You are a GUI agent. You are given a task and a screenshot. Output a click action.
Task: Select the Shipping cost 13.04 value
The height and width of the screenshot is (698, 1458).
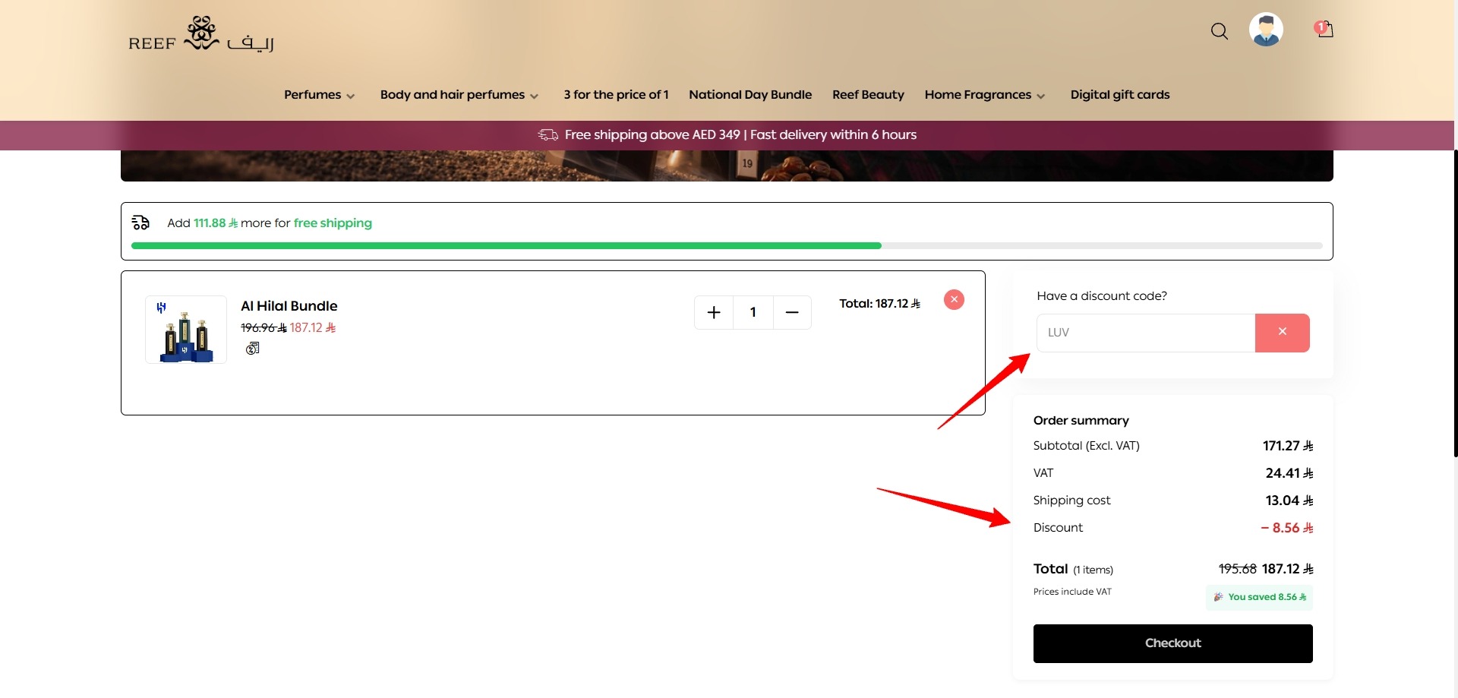[x=1289, y=501]
